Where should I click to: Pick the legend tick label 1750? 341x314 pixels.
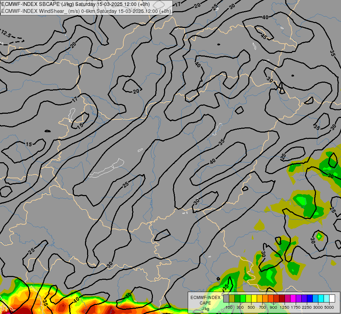coord(296,307)
